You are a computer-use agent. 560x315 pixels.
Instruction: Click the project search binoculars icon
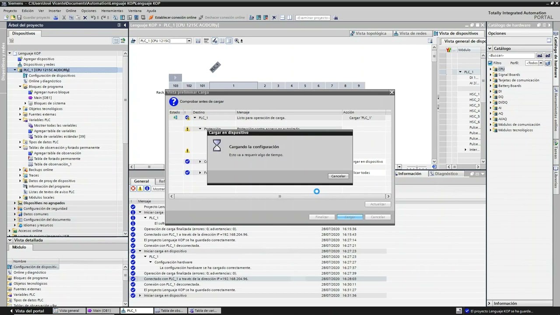tap(336, 17)
